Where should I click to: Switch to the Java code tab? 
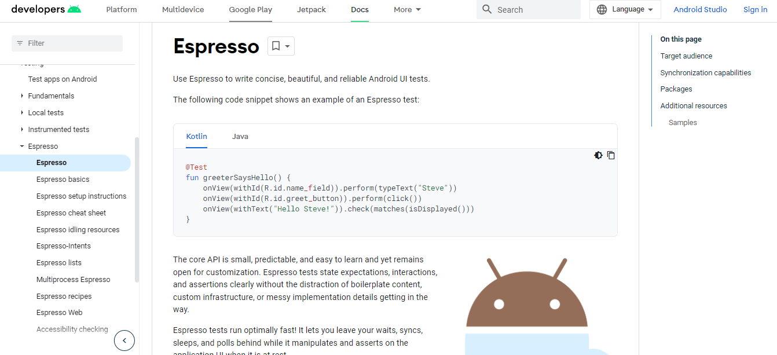tap(240, 137)
